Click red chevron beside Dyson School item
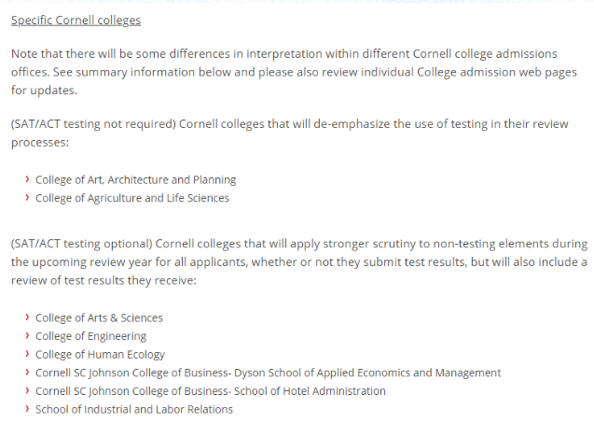 [27, 373]
